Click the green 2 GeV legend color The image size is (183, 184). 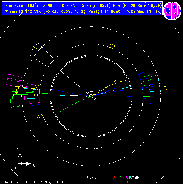(x=120, y=178)
